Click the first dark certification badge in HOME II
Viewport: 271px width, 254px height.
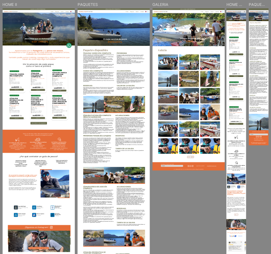(x=16, y=207)
